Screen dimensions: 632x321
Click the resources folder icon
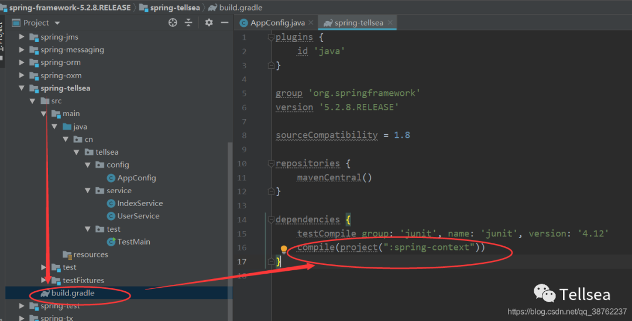click(67, 254)
